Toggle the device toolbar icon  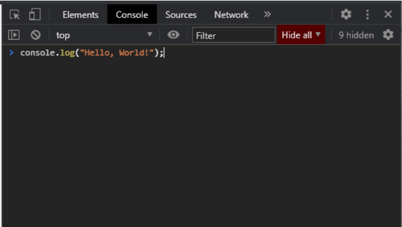[35, 14]
